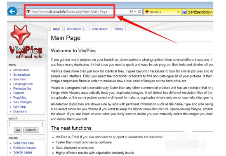226x156 pixels.
Task: Switch to the VisiPics browser tab
Action: [x=162, y=12]
